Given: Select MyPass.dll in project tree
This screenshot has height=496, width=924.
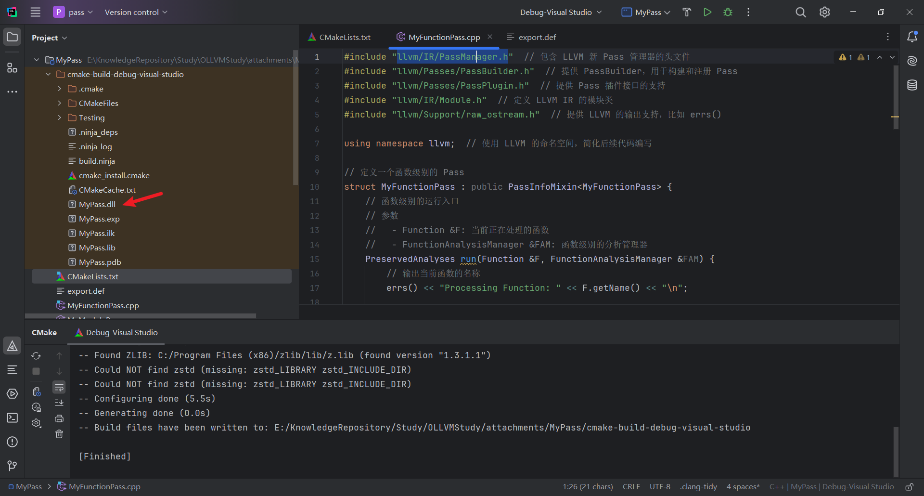Looking at the screenshot, I should pos(97,204).
